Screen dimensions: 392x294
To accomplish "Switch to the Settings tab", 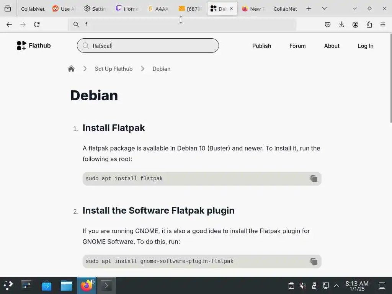I will 95,9.
